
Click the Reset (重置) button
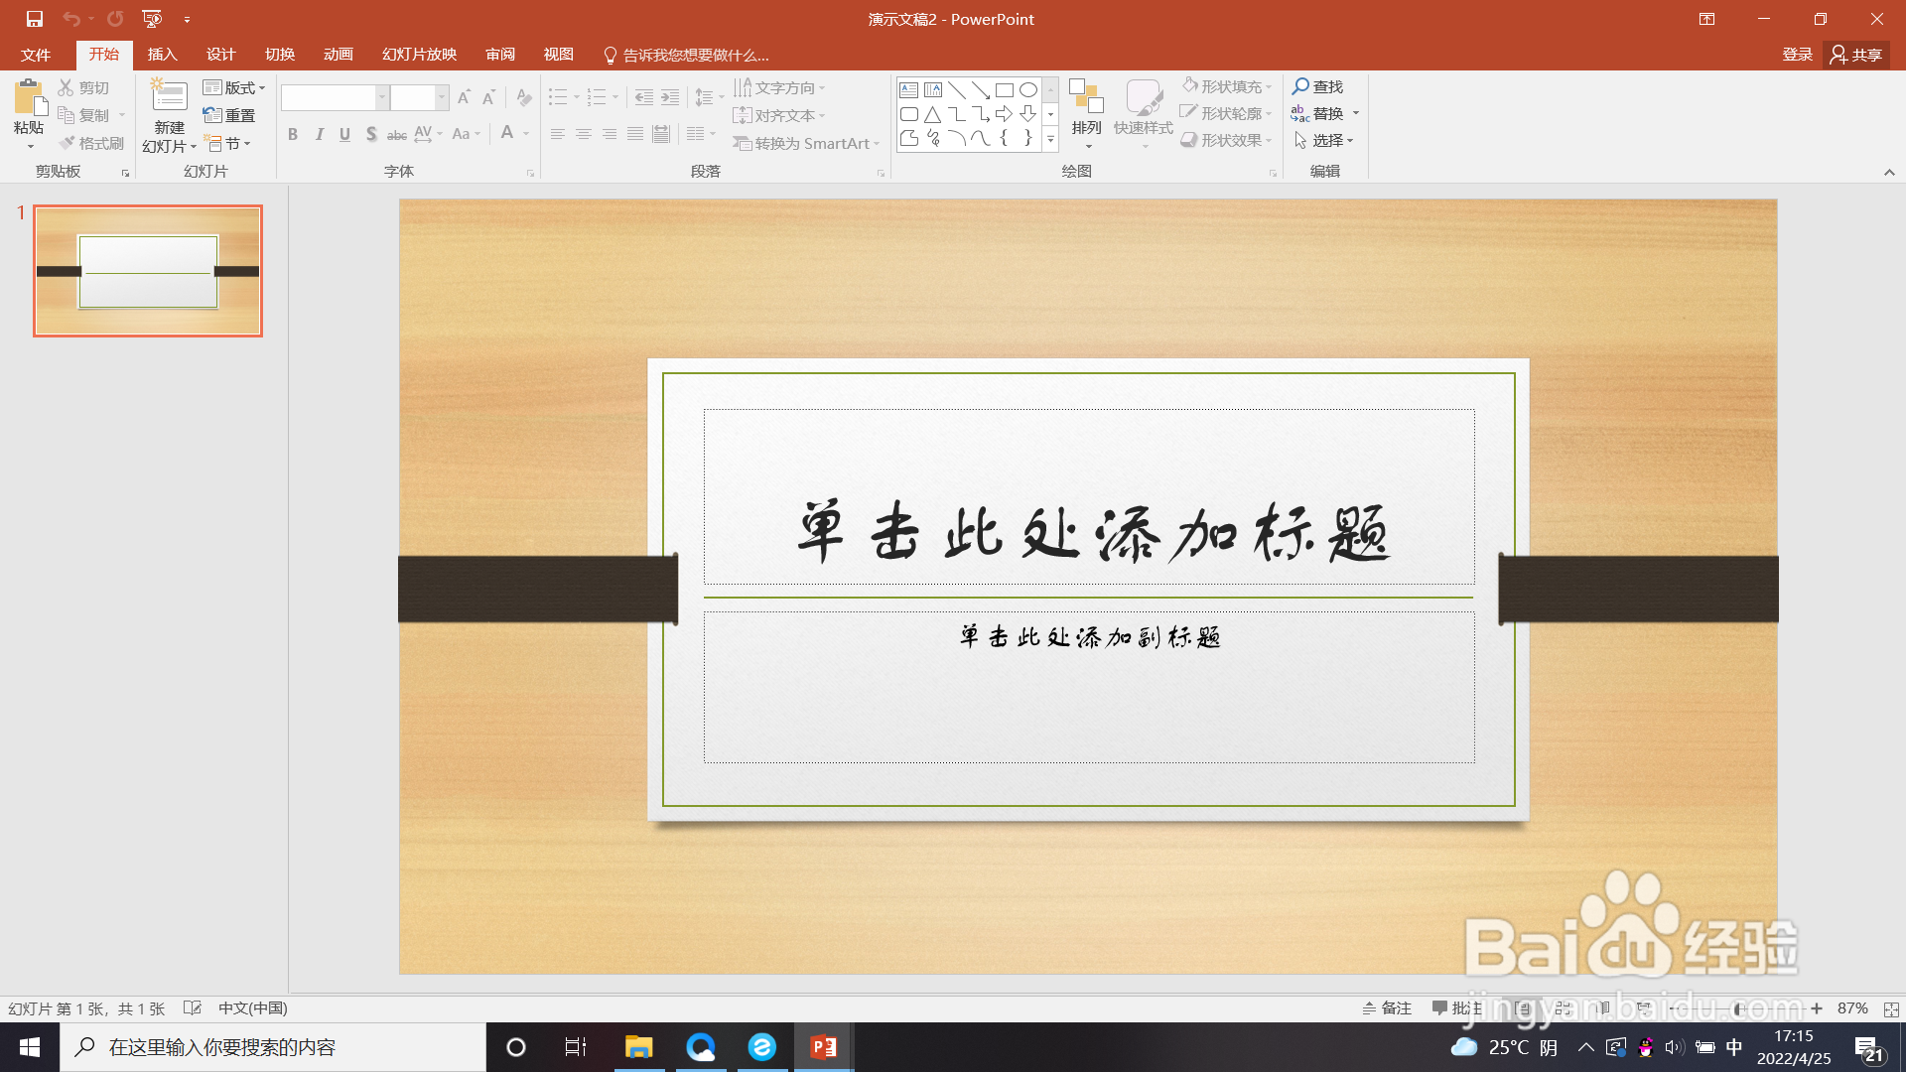tap(229, 115)
